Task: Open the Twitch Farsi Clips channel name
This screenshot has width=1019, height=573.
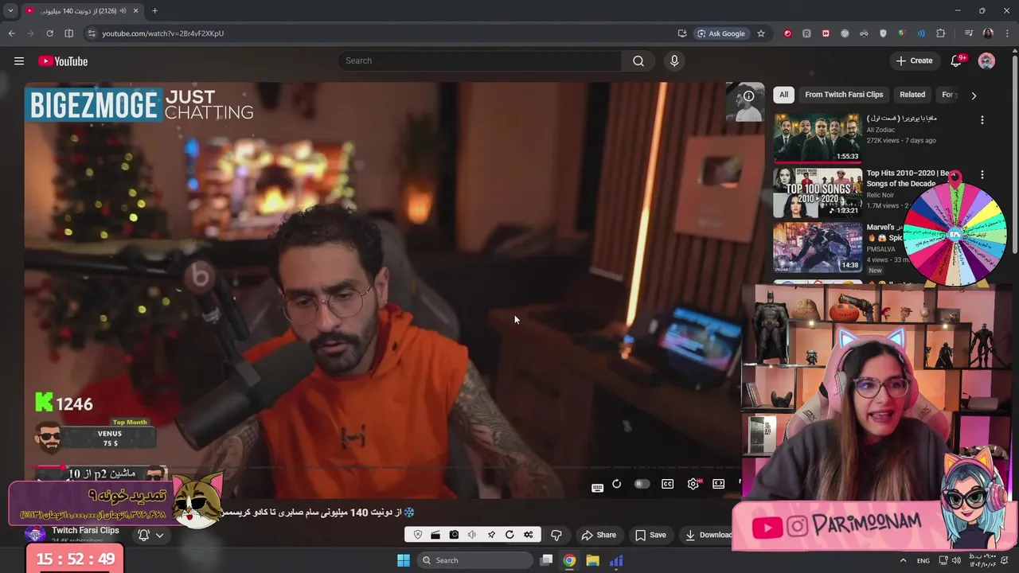Action: 85,530
